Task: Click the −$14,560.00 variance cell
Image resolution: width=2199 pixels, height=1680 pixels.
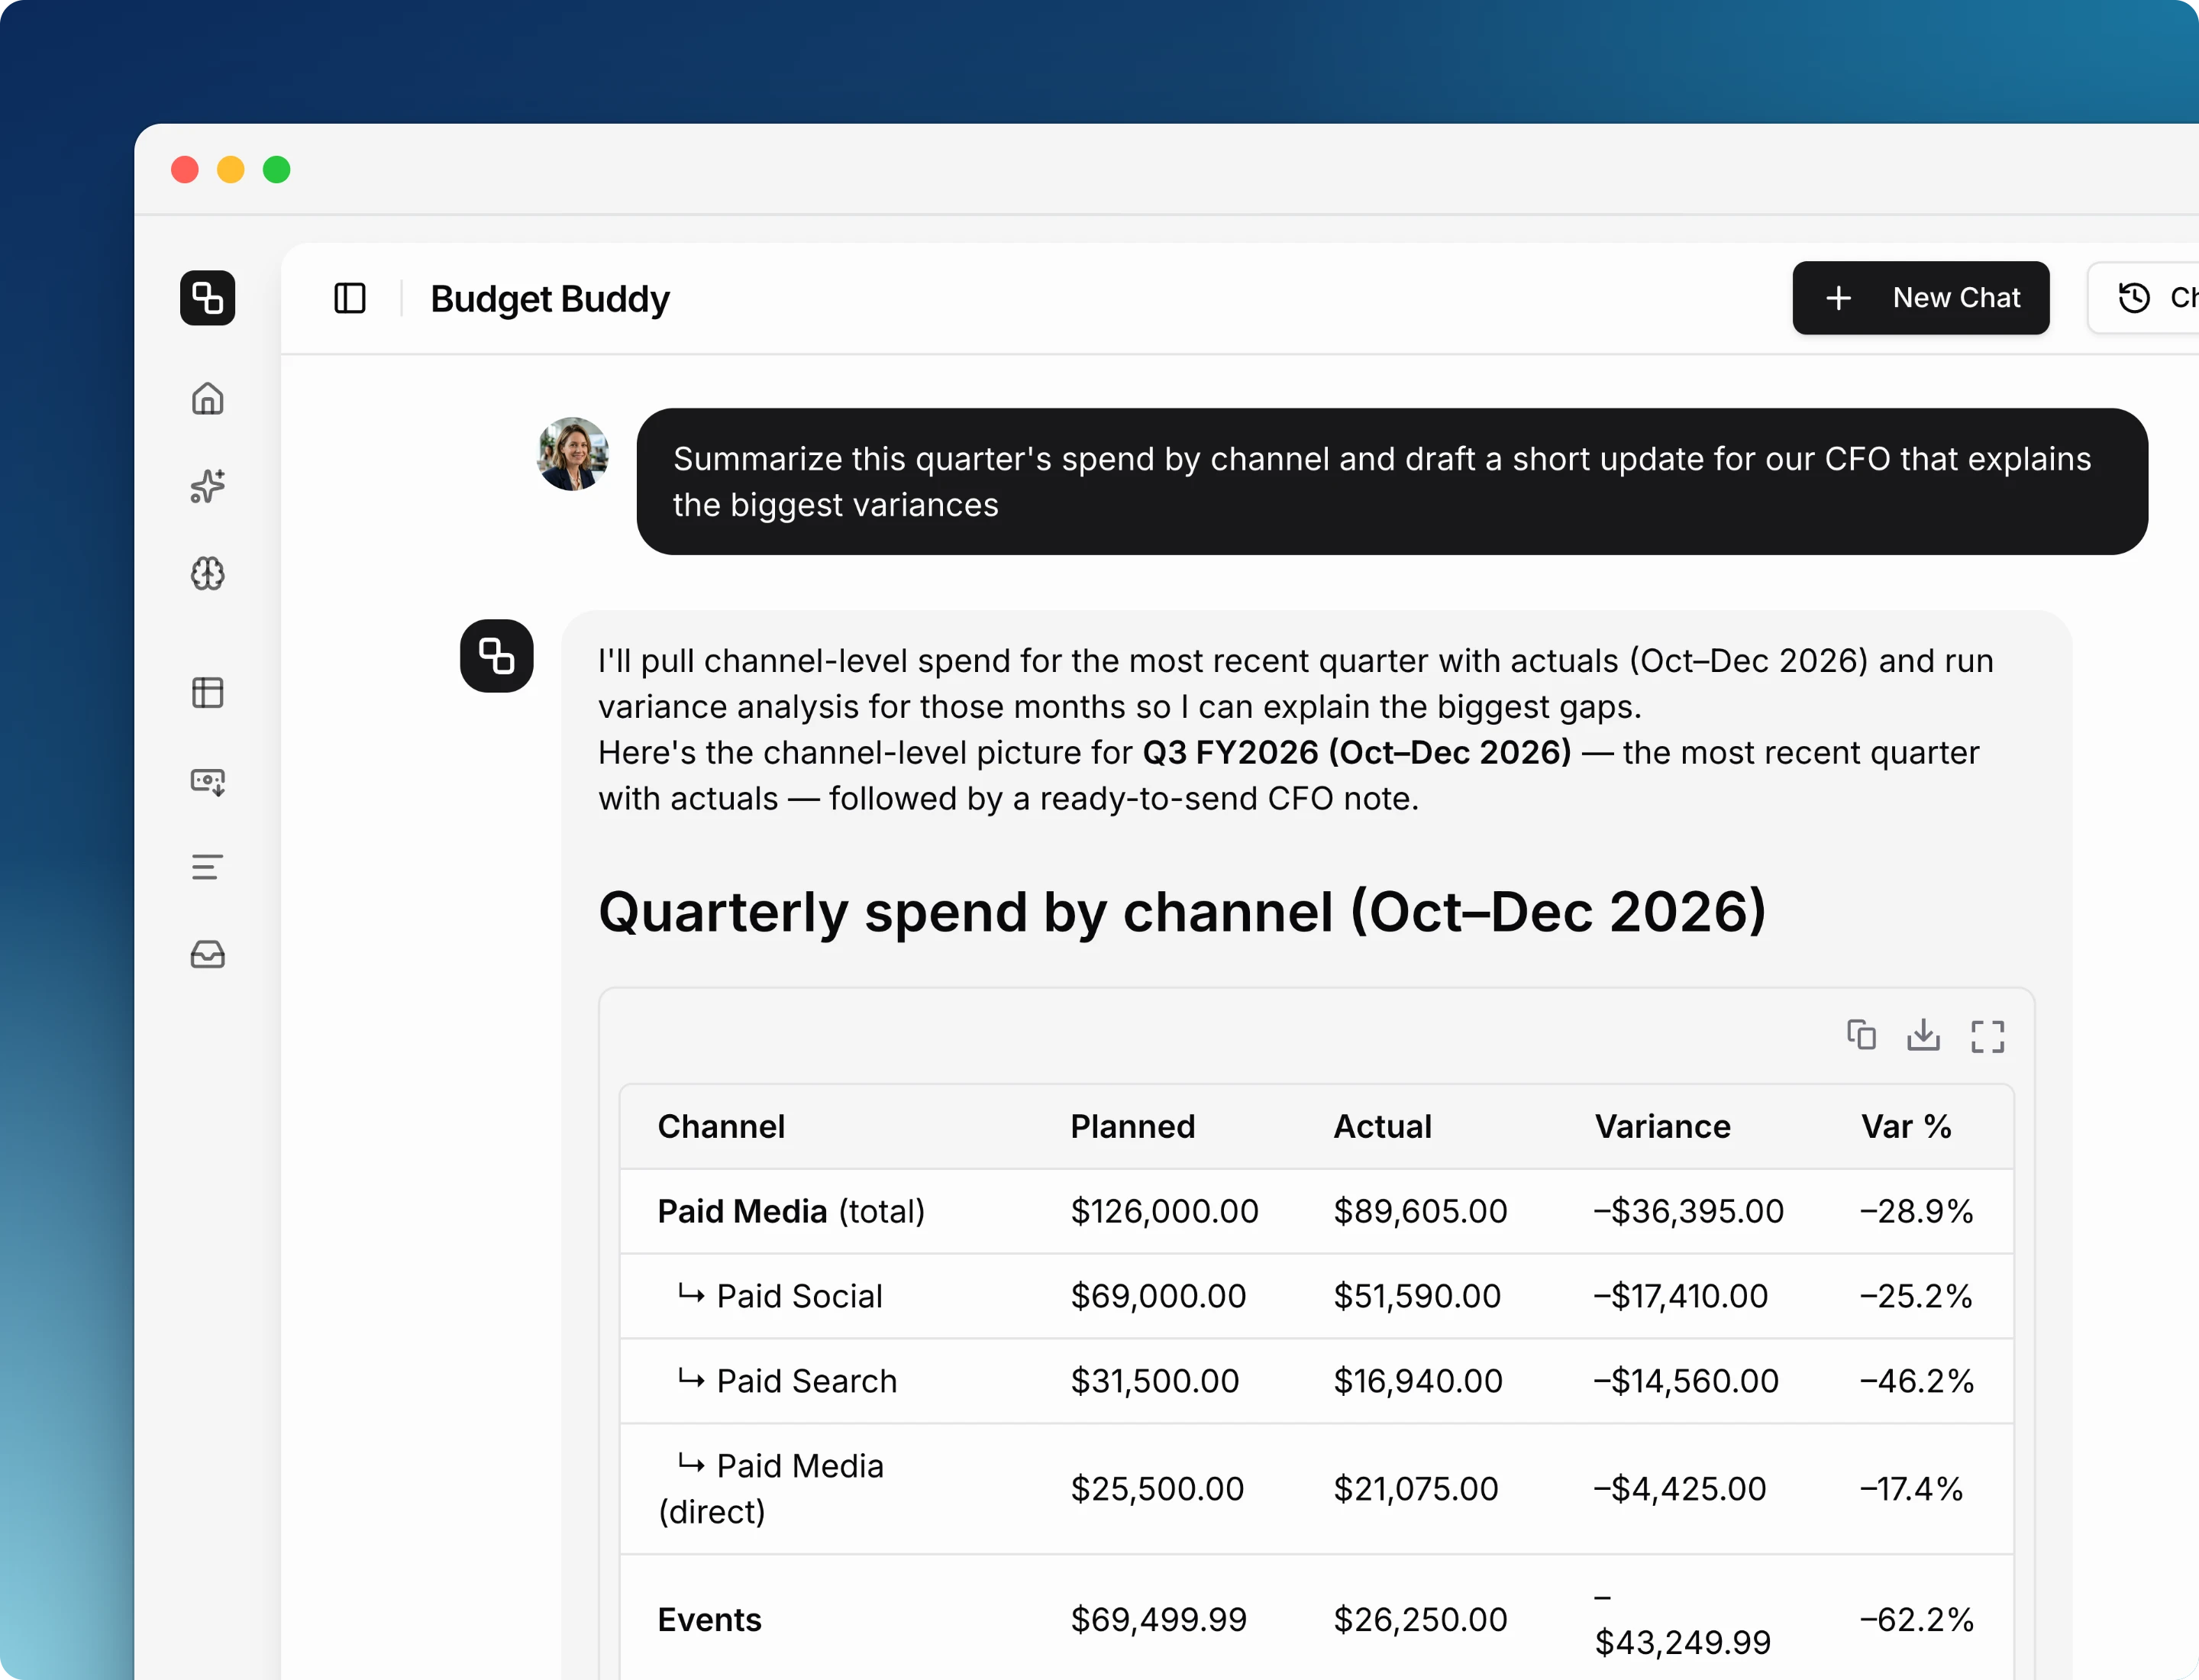Action: [x=1686, y=1382]
